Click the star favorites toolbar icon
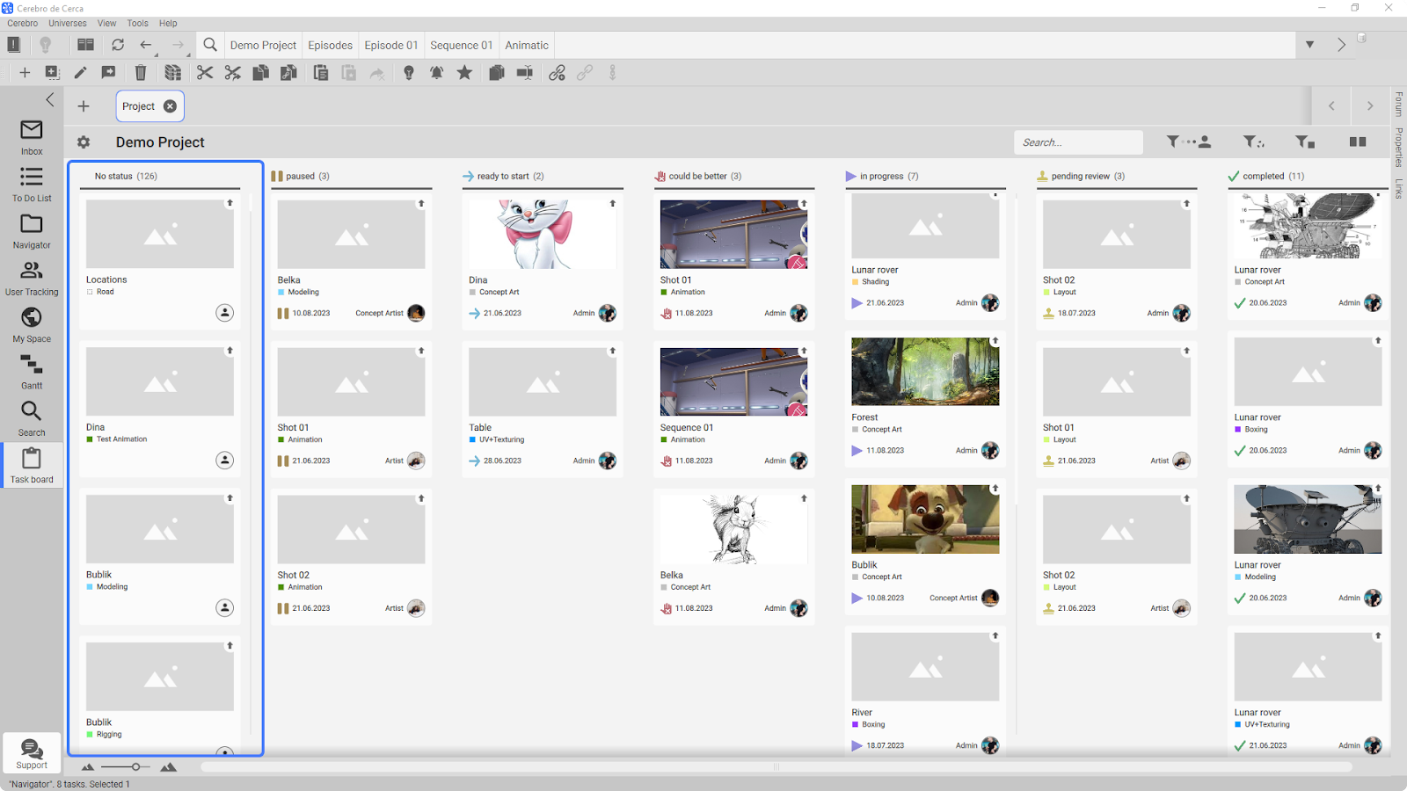 (x=464, y=73)
